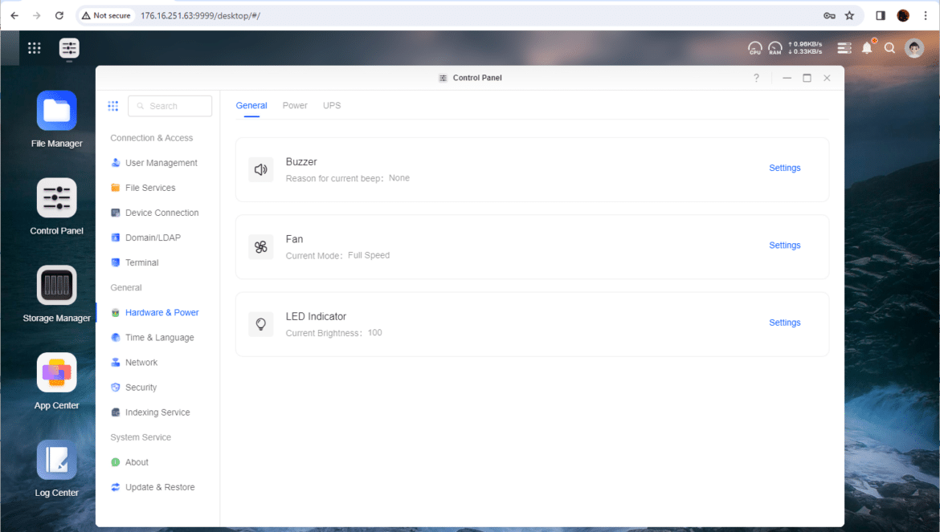Click System Service heading text
Image resolution: width=940 pixels, height=532 pixels.
[141, 437]
